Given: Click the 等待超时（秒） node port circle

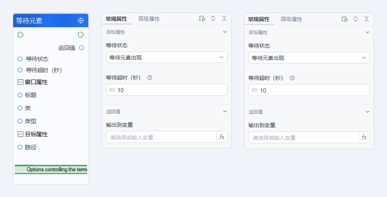Looking at the screenshot, I should coord(20,70).
